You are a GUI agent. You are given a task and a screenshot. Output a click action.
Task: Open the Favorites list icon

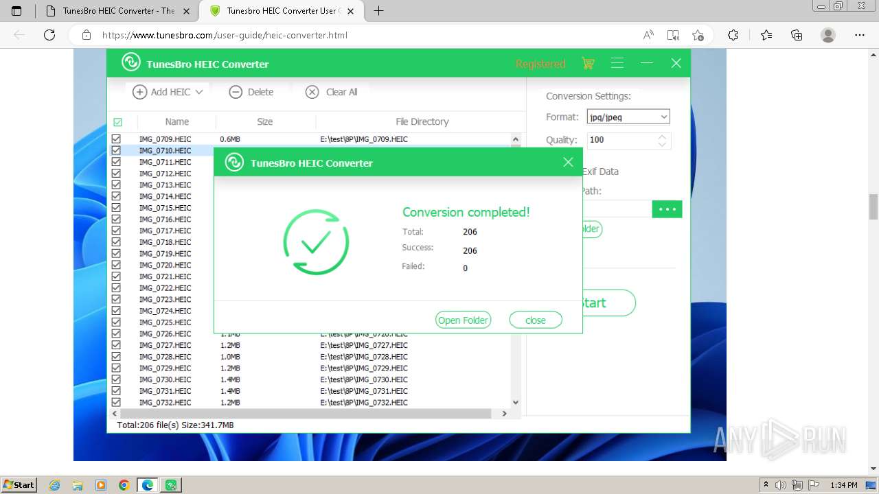click(x=766, y=35)
